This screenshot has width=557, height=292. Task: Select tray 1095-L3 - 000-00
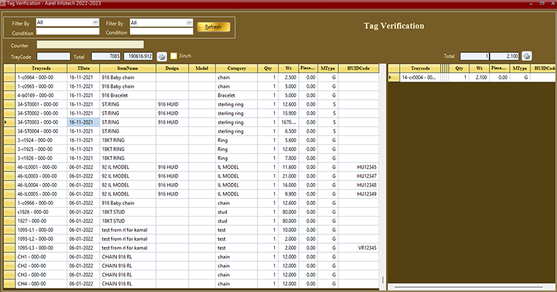[41, 248]
